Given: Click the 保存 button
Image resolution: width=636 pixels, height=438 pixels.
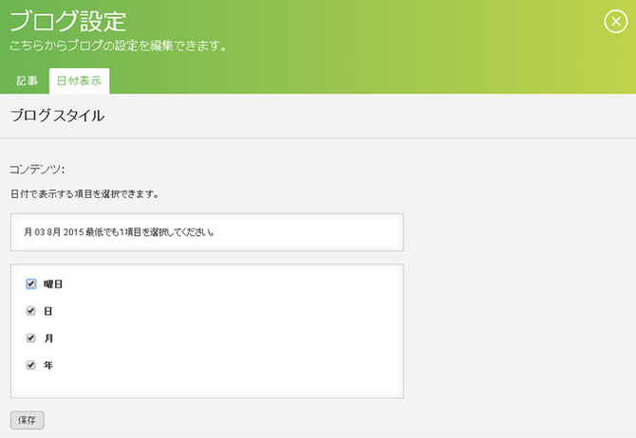Looking at the screenshot, I should pyautogui.click(x=28, y=420).
